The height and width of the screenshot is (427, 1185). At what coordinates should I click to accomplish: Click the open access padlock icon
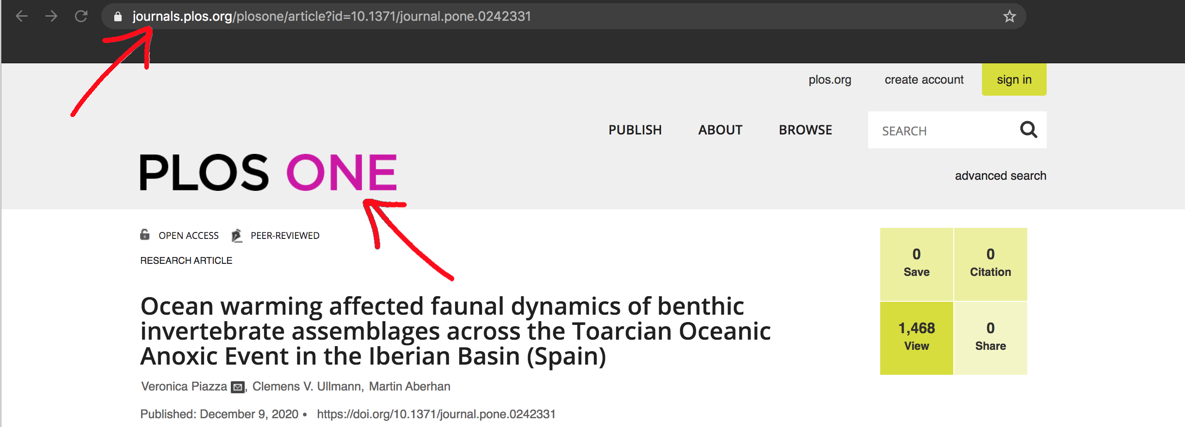click(145, 235)
